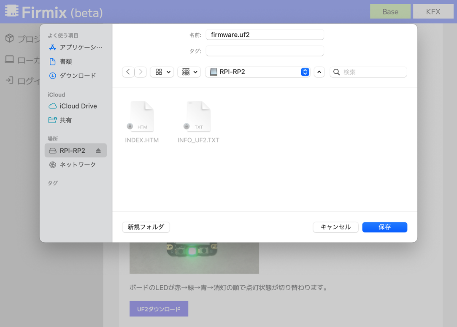Click the 名前 filename input field
457x327 pixels.
(265, 35)
